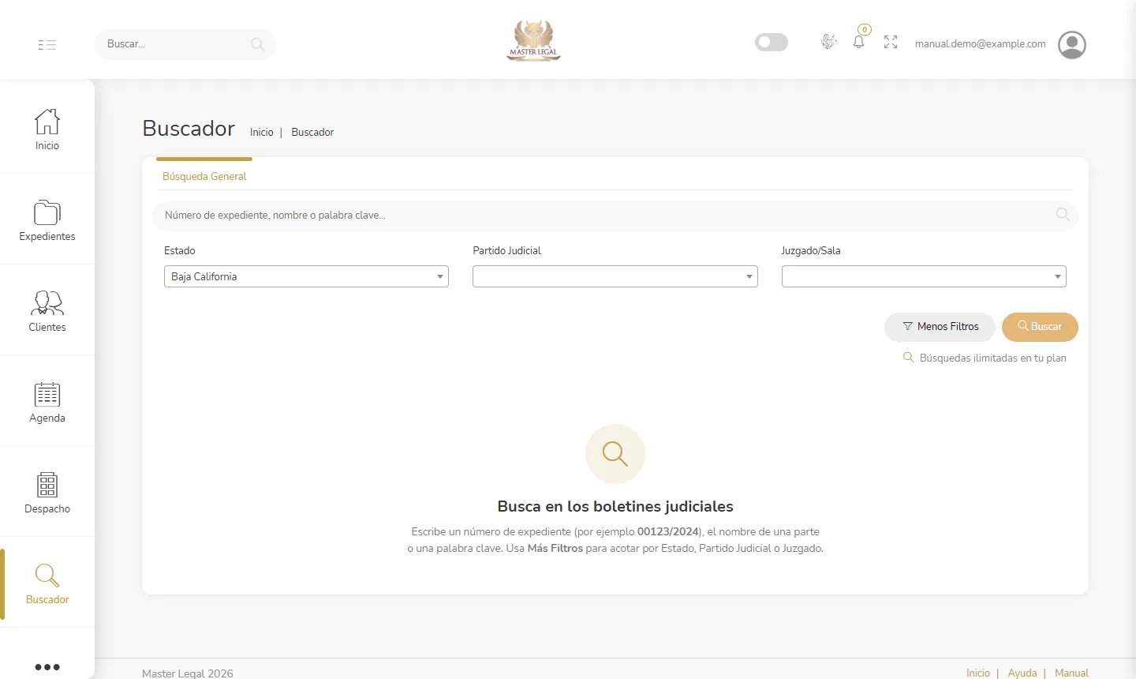Open the Partido Judicial dropdown
Viewport: 1136px width, 679px height.
pos(615,276)
